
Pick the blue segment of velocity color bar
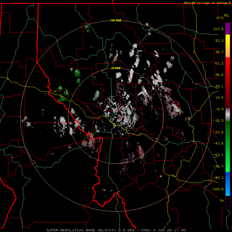(228, 184)
